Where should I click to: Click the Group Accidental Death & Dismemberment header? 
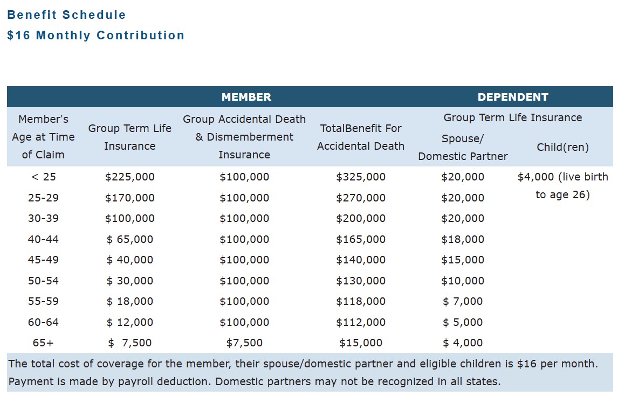(244, 137)
